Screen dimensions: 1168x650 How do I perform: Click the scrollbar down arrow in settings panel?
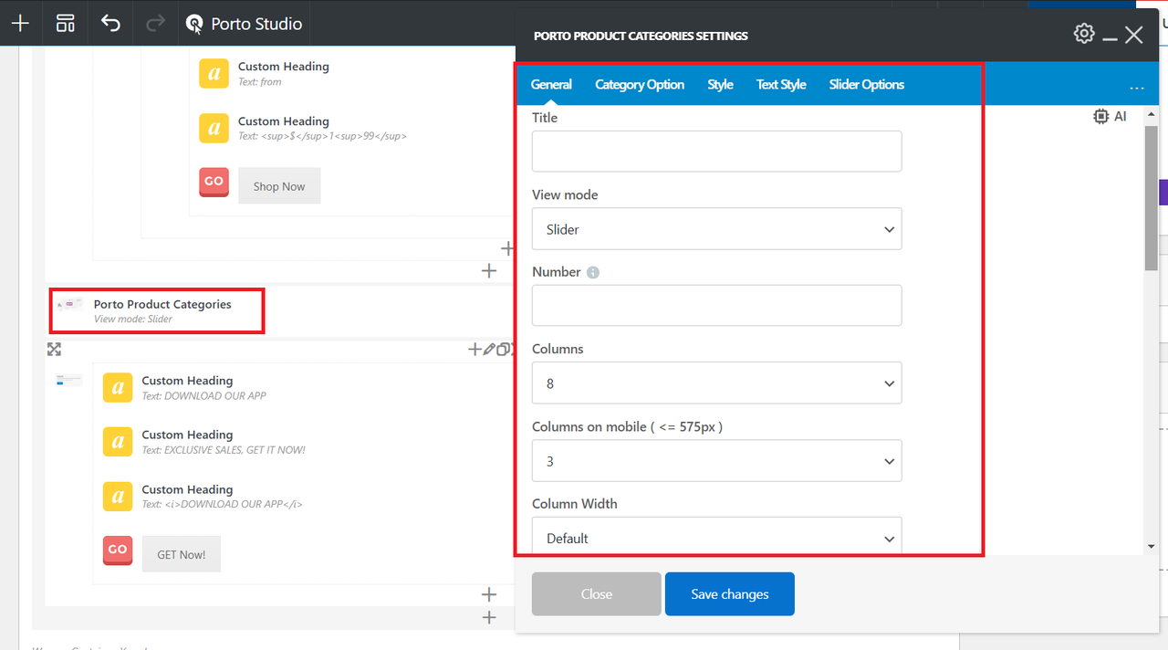(1152, 547)
